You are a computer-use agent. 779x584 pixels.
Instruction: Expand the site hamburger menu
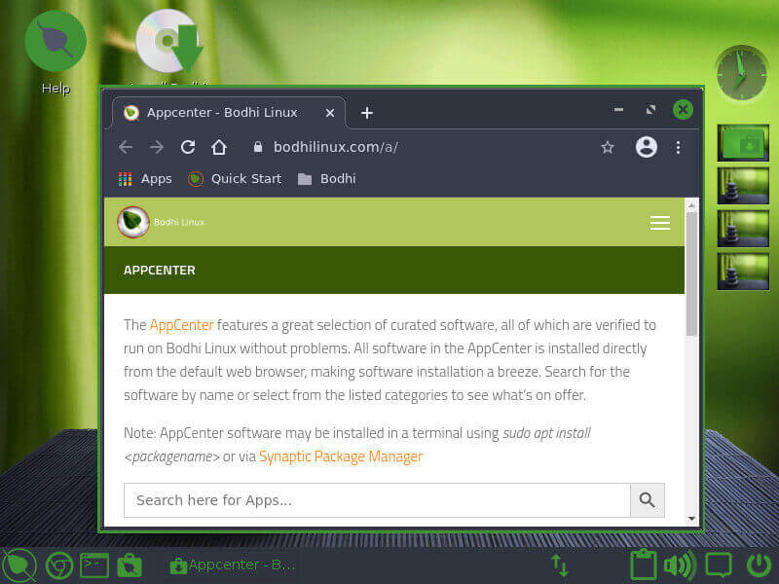click(660, 223)
